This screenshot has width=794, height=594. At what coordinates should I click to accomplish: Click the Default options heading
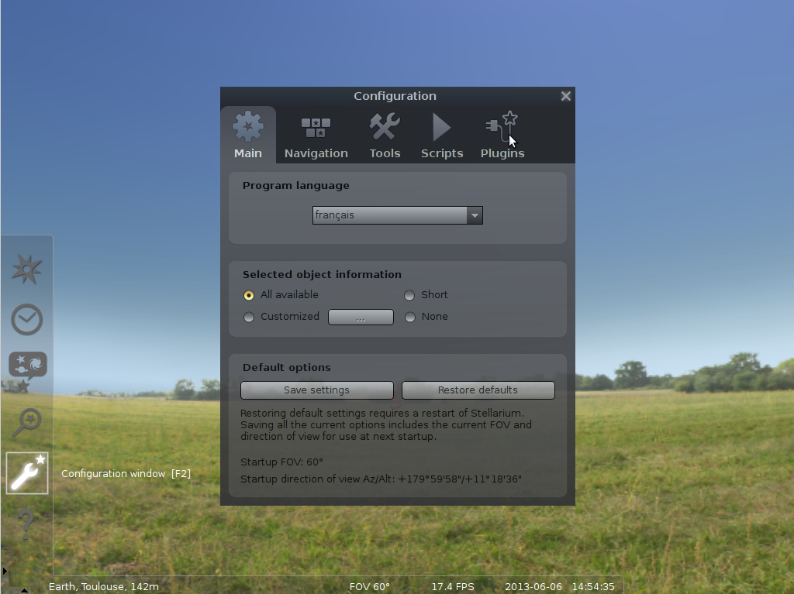287,367
